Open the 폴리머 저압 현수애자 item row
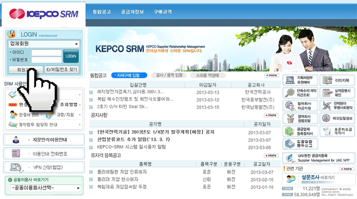357x199 pixels. click(118, 179)
